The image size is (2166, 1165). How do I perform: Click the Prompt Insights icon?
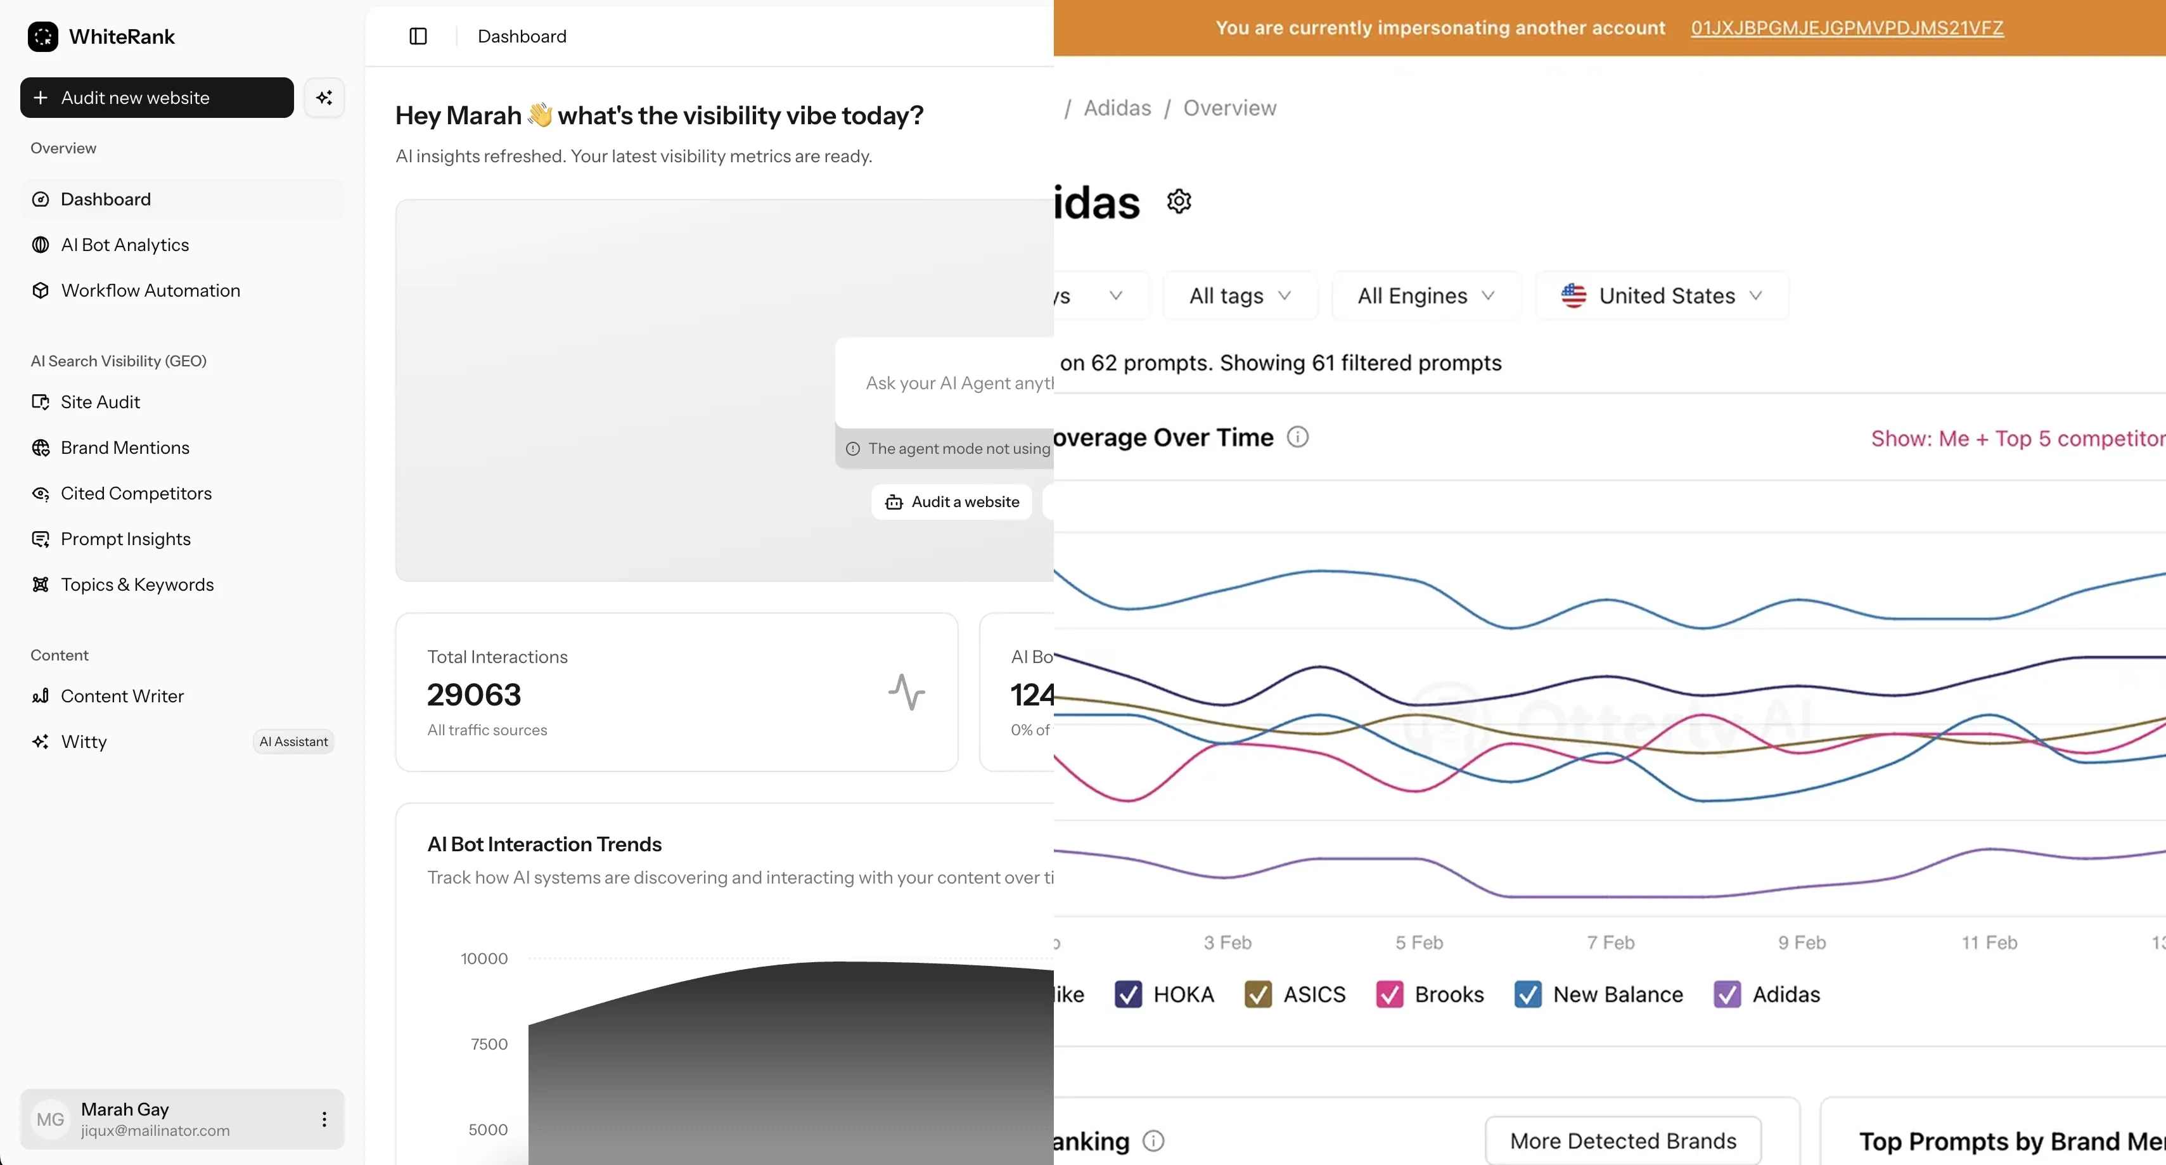tap(41, 539)
